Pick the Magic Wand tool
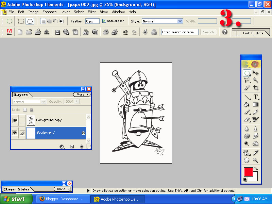The height and width of the screenshot is (204, 272). coord(255,80)
